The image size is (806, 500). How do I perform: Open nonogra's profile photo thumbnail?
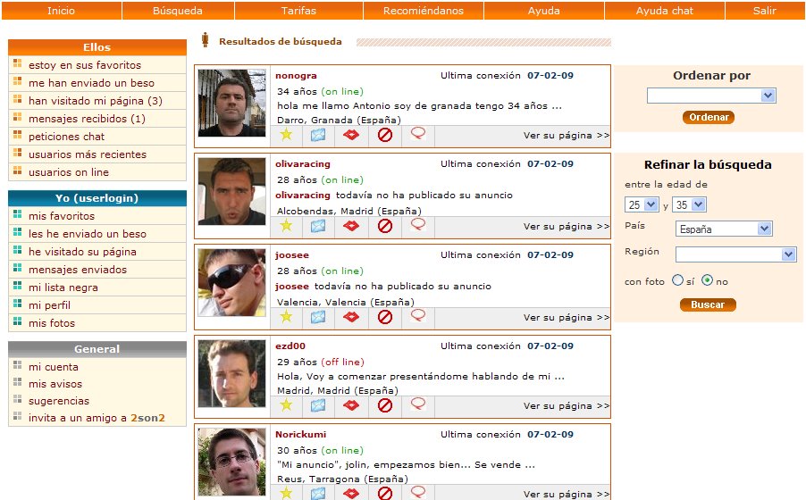(x=231, y=103)
